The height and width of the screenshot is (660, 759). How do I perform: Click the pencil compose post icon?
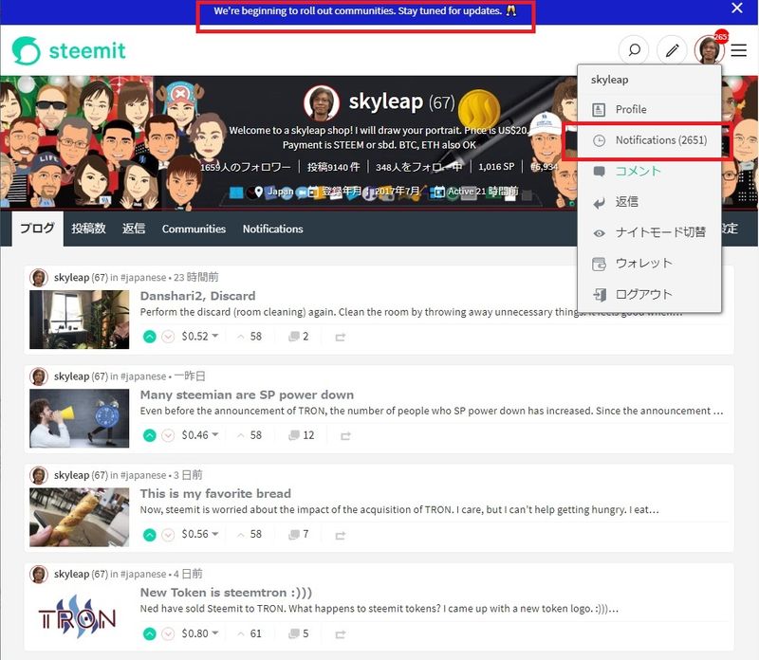point(672,50)
